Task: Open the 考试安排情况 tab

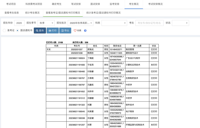Action: tap(155, 4)
